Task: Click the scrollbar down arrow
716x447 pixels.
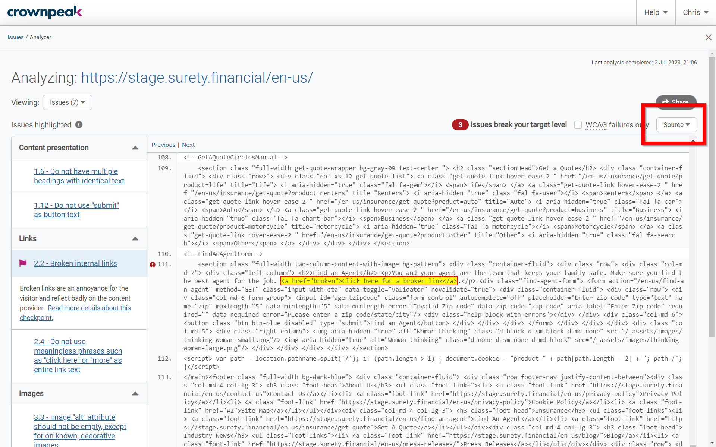Action: 712,443
